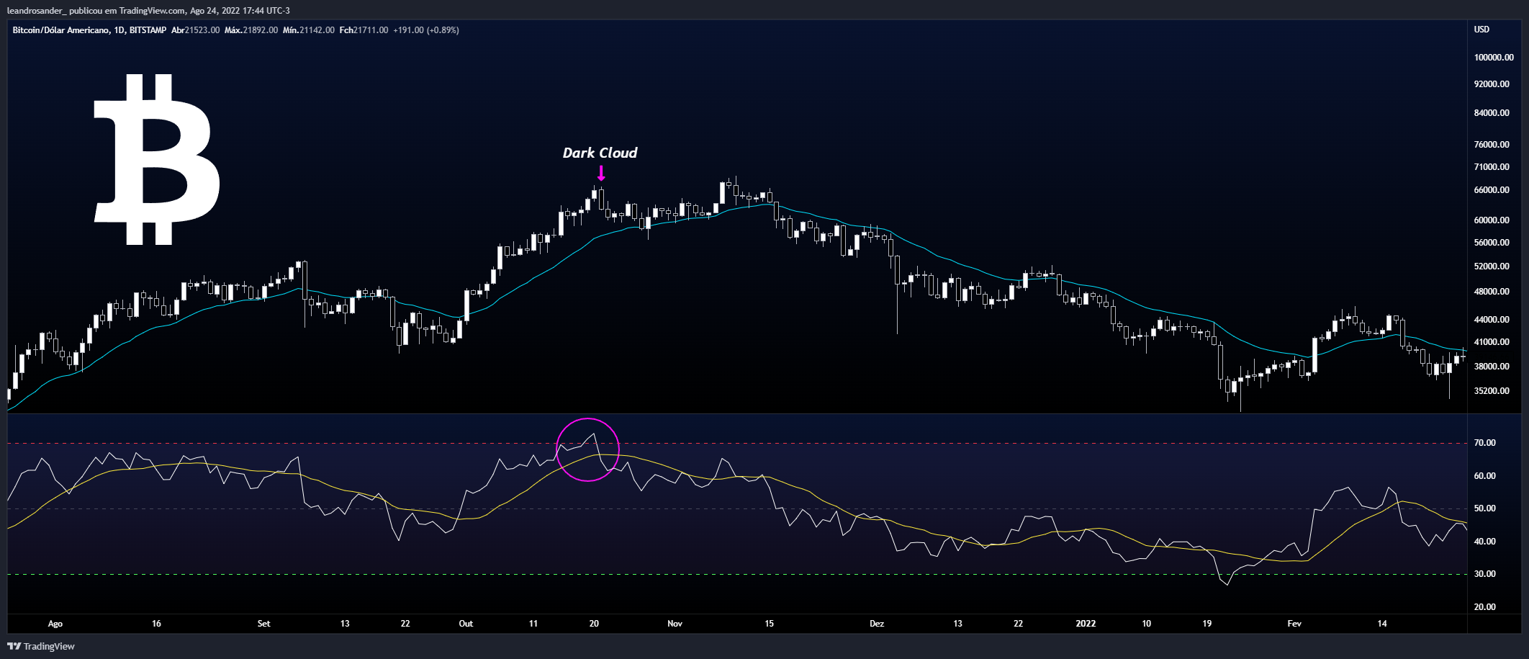
Task: Click the 60.00 RSI axis label
Action: coord(1484,476)
